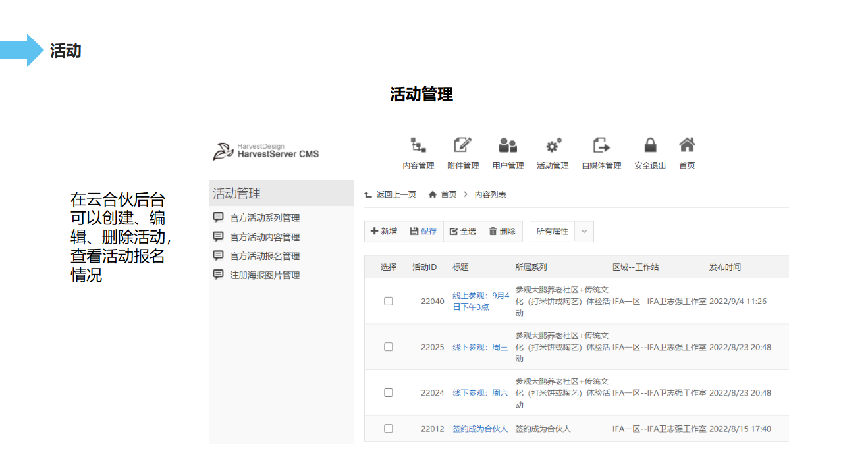Open link 线下参观：周六

(x=480, y=393)
